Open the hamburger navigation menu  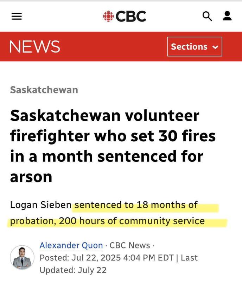[x=17, y=16]
